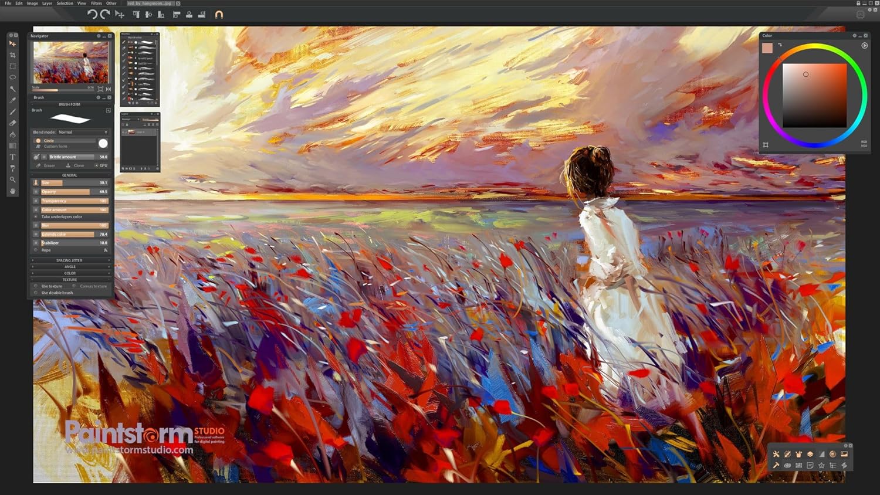Click the magnet snapping icon in the top toolbar
The height and width of the screenshot is (495, 880).
(219, 14)
